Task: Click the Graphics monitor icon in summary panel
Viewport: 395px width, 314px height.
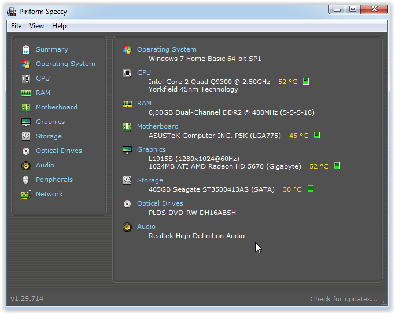Action: tap(127, 150)
